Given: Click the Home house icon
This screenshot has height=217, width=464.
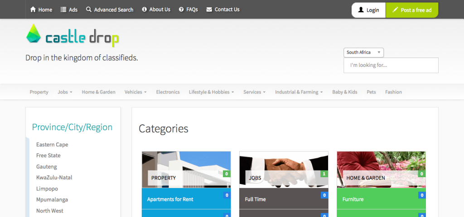Looking at the screenshot, I should (x=33, y=9).
